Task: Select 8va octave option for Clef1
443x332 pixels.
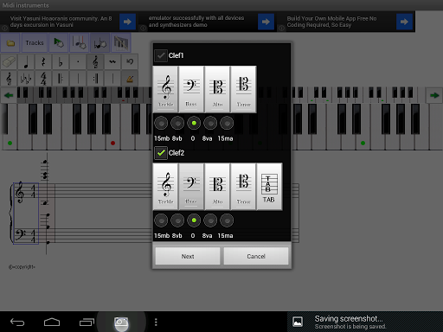Action: pos(210,124)
